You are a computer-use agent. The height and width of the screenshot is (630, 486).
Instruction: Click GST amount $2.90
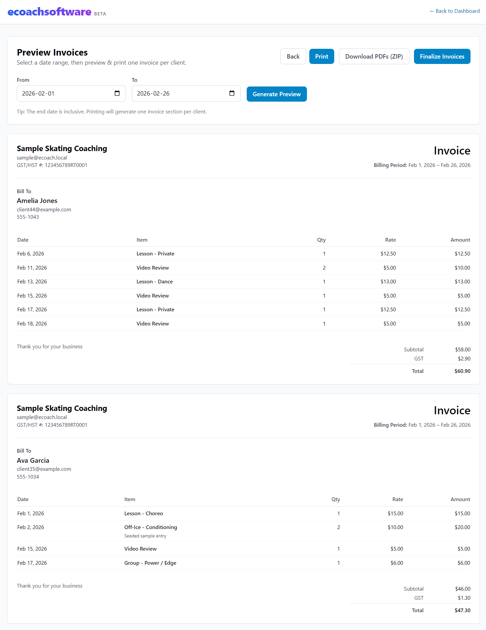(464, 359)
